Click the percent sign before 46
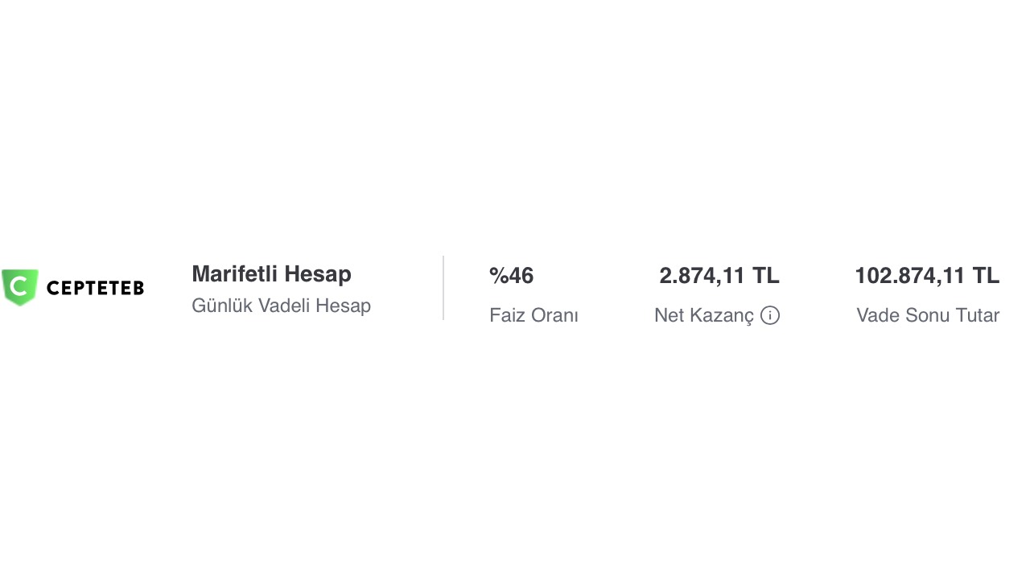This screenshot has width=1030, height=579. 498,276
